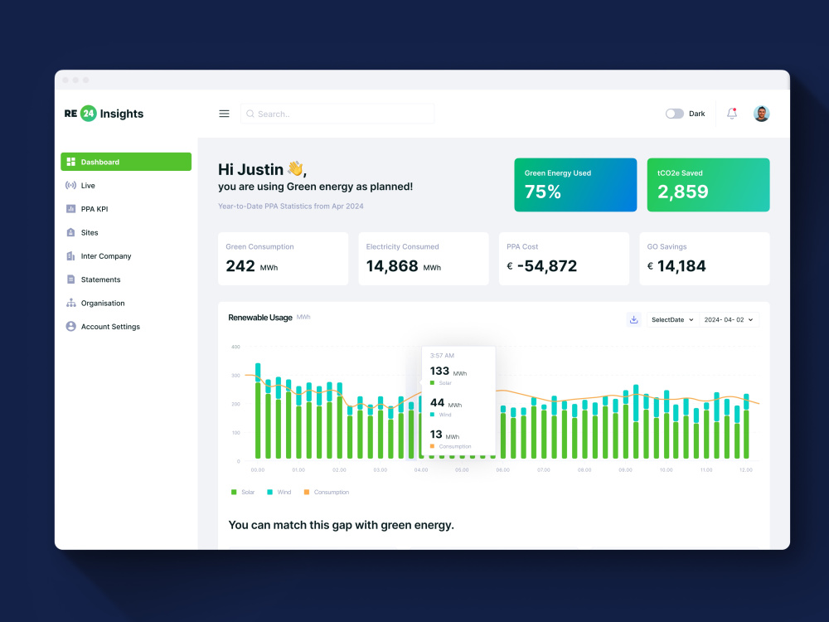This screenshot has height=622, width=829.
Task: Click the tCO2e Saved 2,859 card
Action: click(x=709, y=185)
